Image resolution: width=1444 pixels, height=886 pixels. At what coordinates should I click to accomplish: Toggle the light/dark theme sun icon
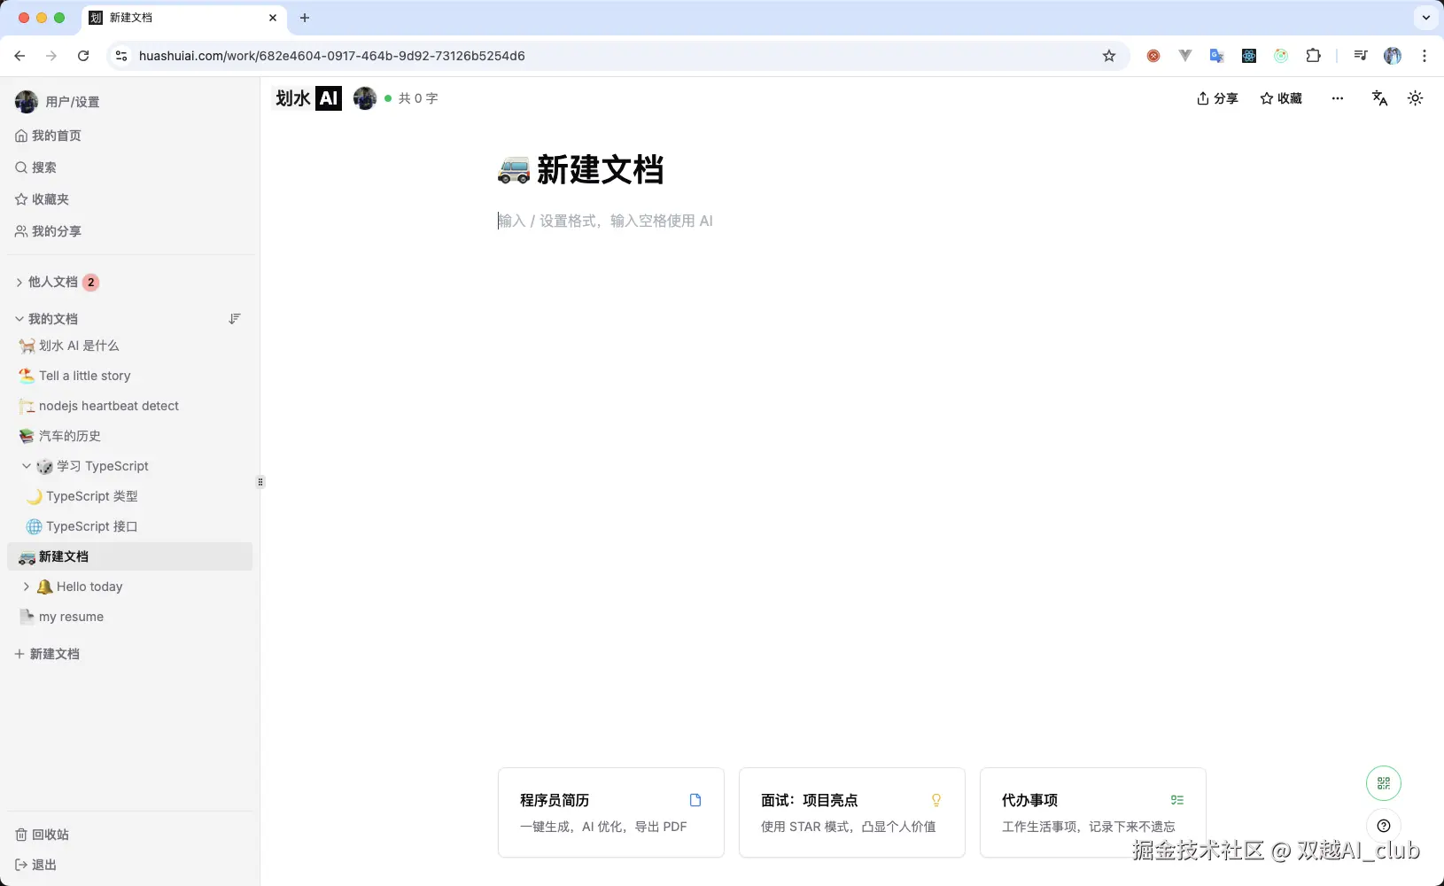tap(1416, 98)
